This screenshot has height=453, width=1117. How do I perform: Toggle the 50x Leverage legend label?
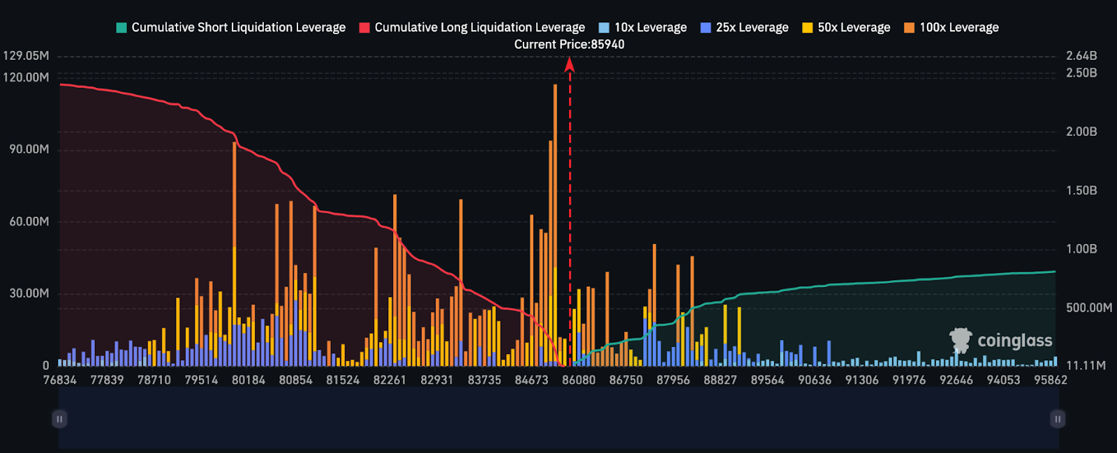(846, 28)
